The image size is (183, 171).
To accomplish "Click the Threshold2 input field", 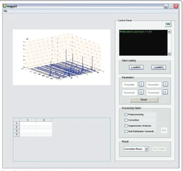I will coord(154,93).
